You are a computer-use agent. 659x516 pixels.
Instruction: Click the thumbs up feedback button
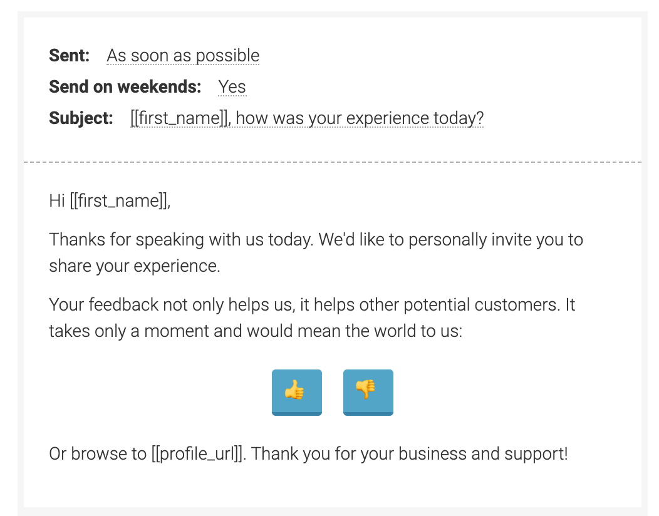coord(297,393)
